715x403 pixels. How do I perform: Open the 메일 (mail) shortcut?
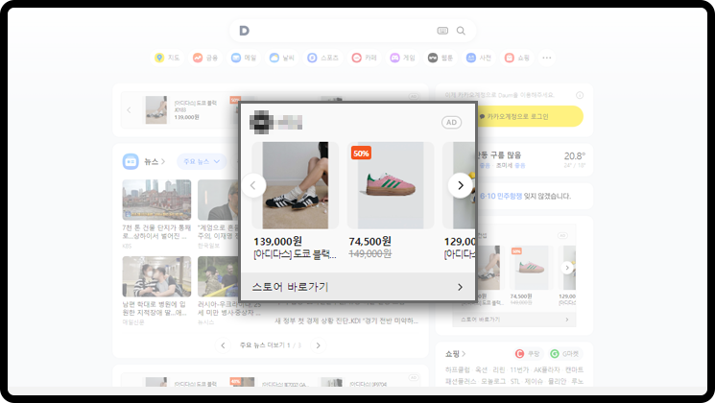point(244,58)
